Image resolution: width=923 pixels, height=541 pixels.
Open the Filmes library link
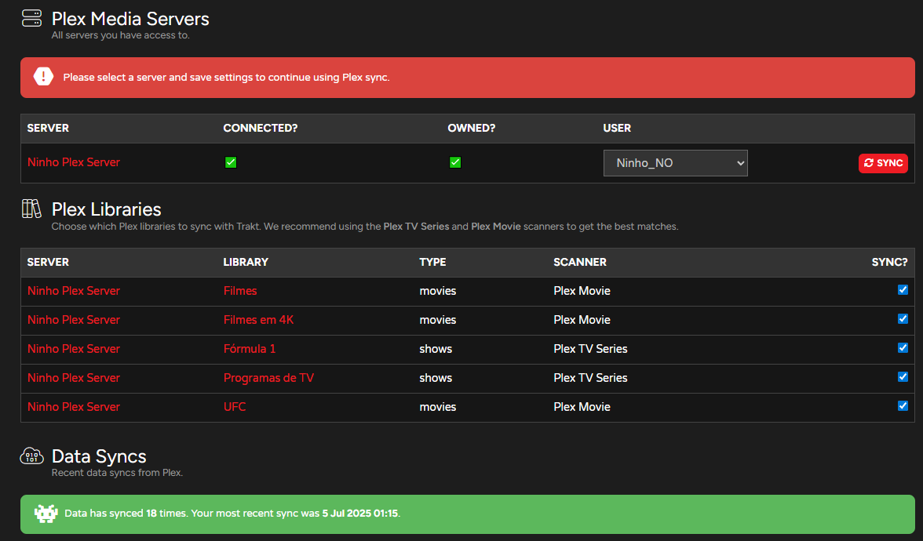(x=240, y=290)
